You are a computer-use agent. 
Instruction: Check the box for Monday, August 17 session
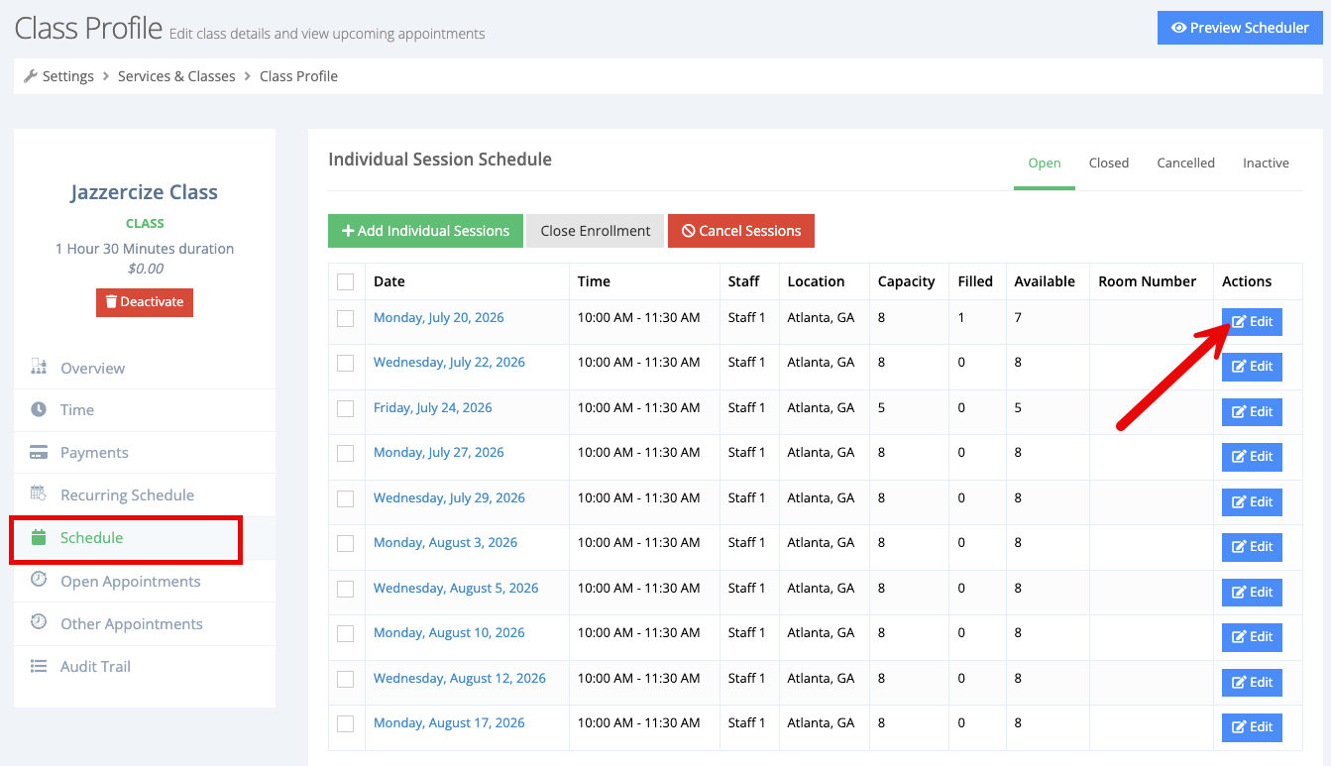[345, 723]
